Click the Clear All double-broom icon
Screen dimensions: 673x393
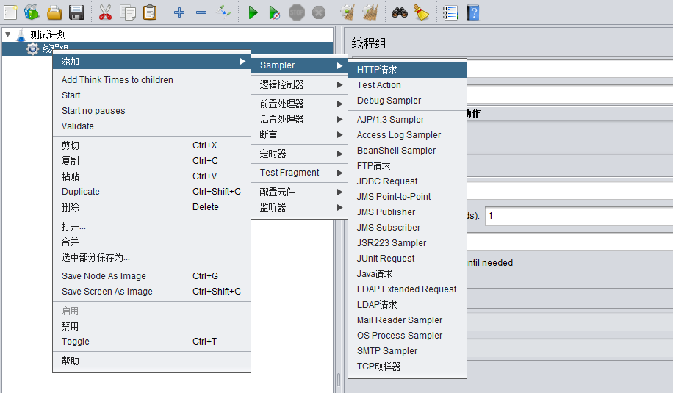370,12
